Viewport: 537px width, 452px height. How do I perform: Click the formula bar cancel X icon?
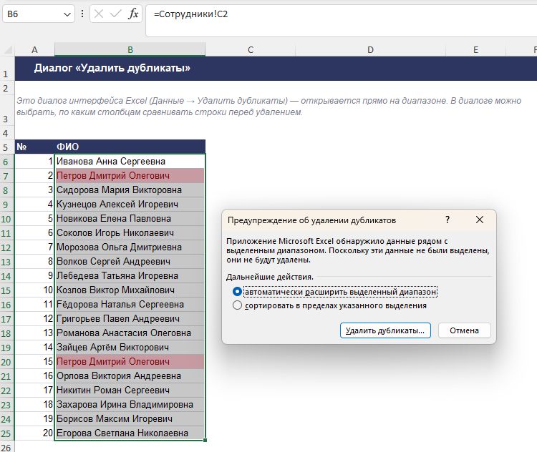point(99,14)
